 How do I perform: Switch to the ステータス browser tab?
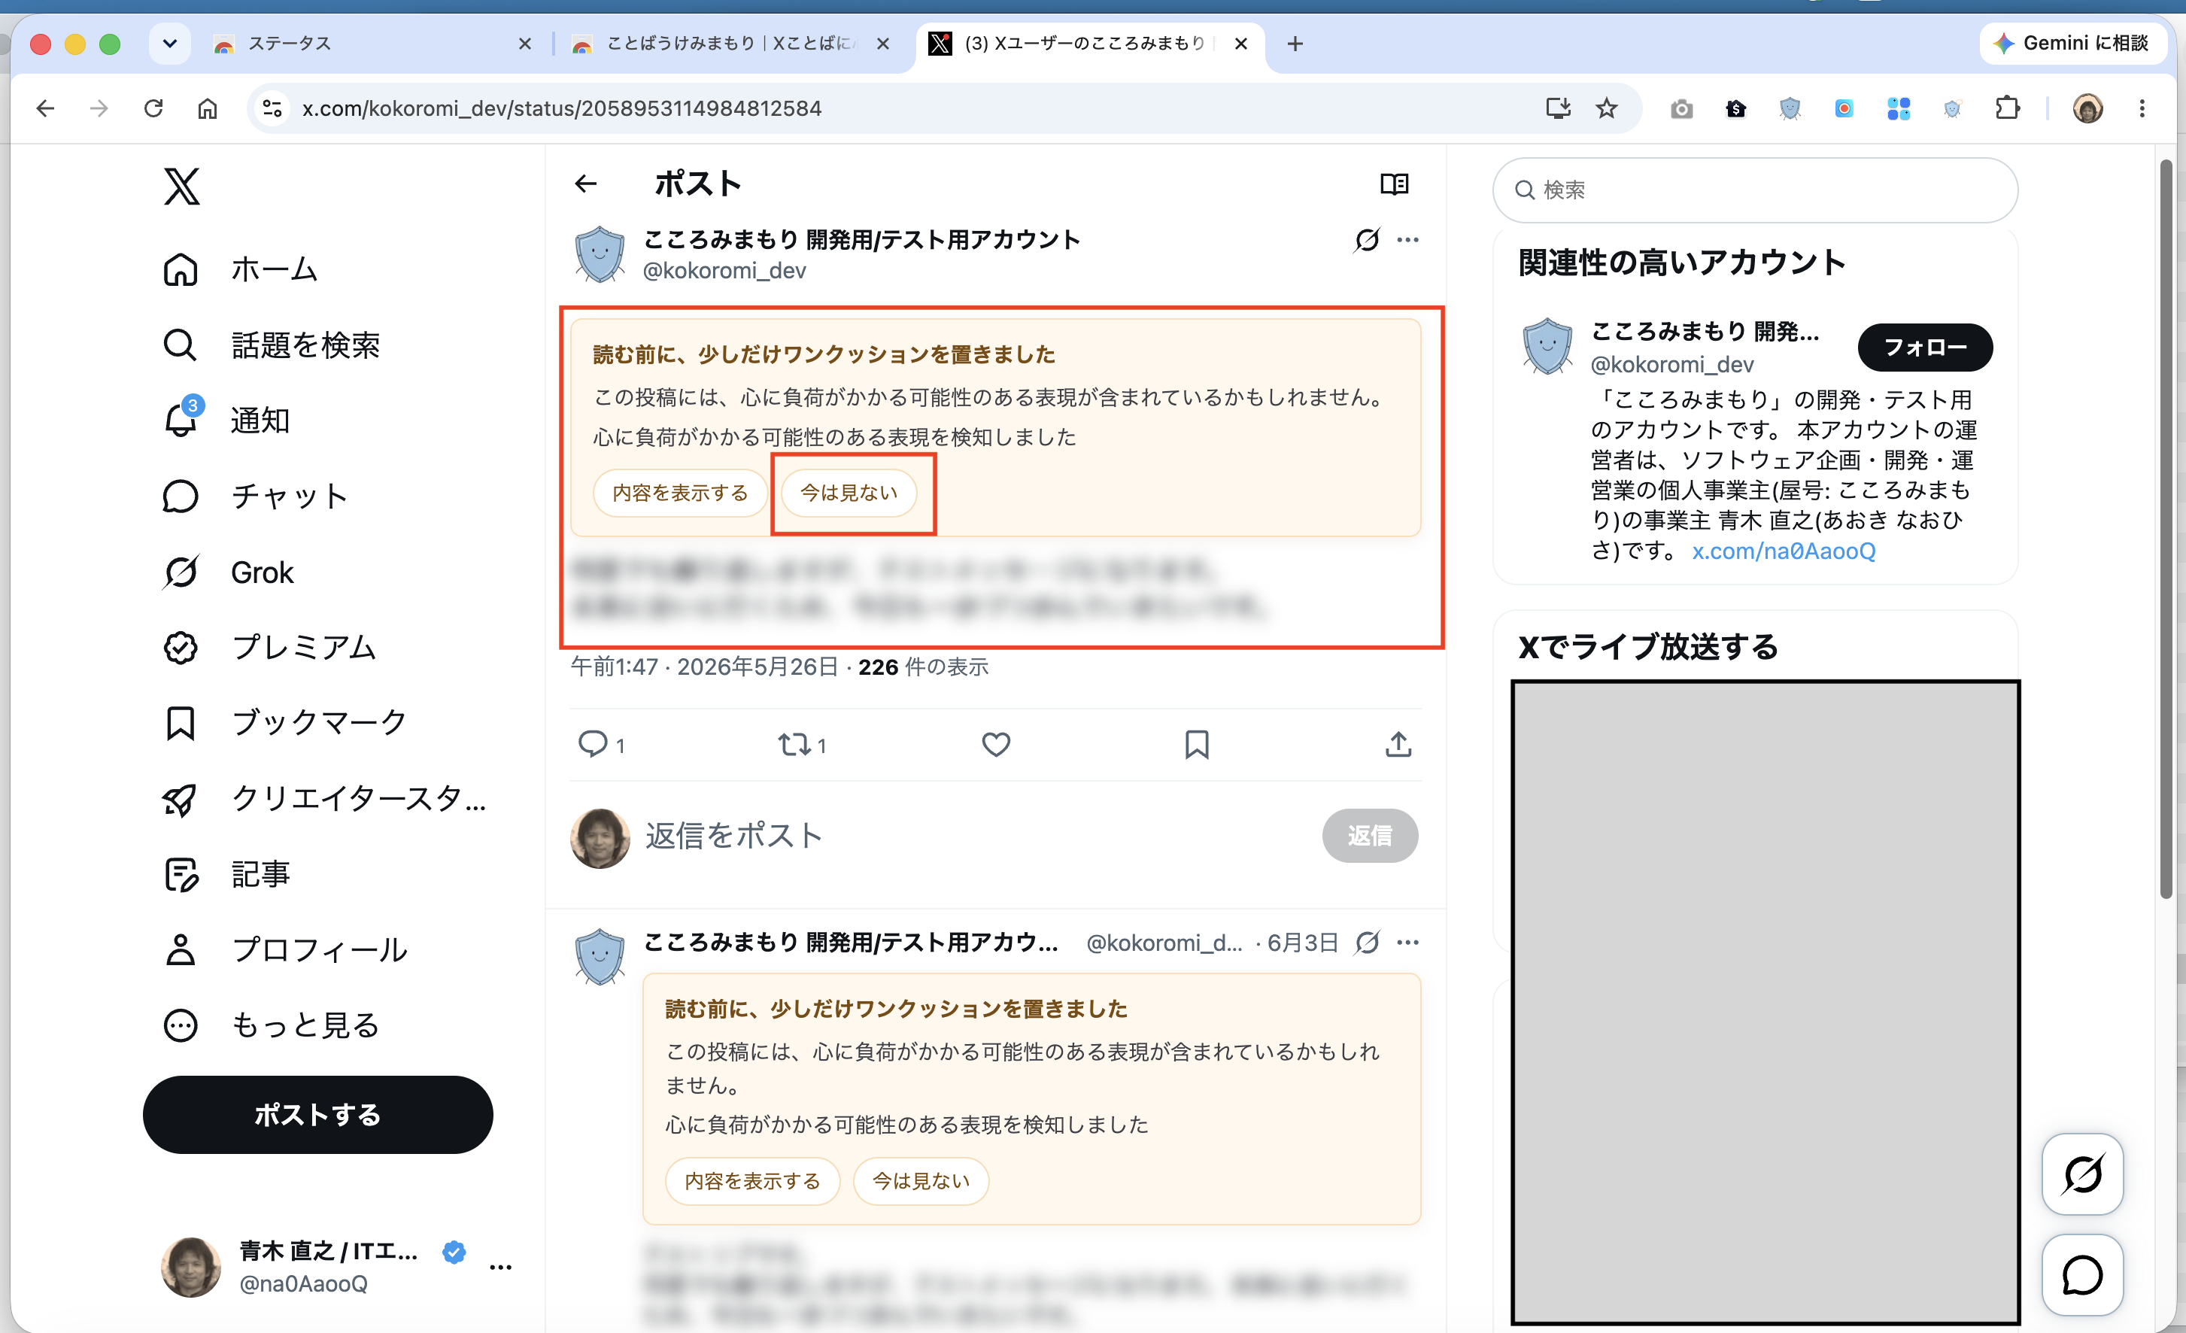point(372,44)
